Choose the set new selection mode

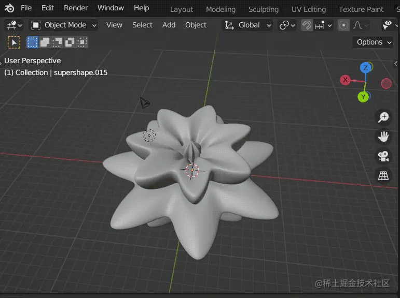(32, 42)
